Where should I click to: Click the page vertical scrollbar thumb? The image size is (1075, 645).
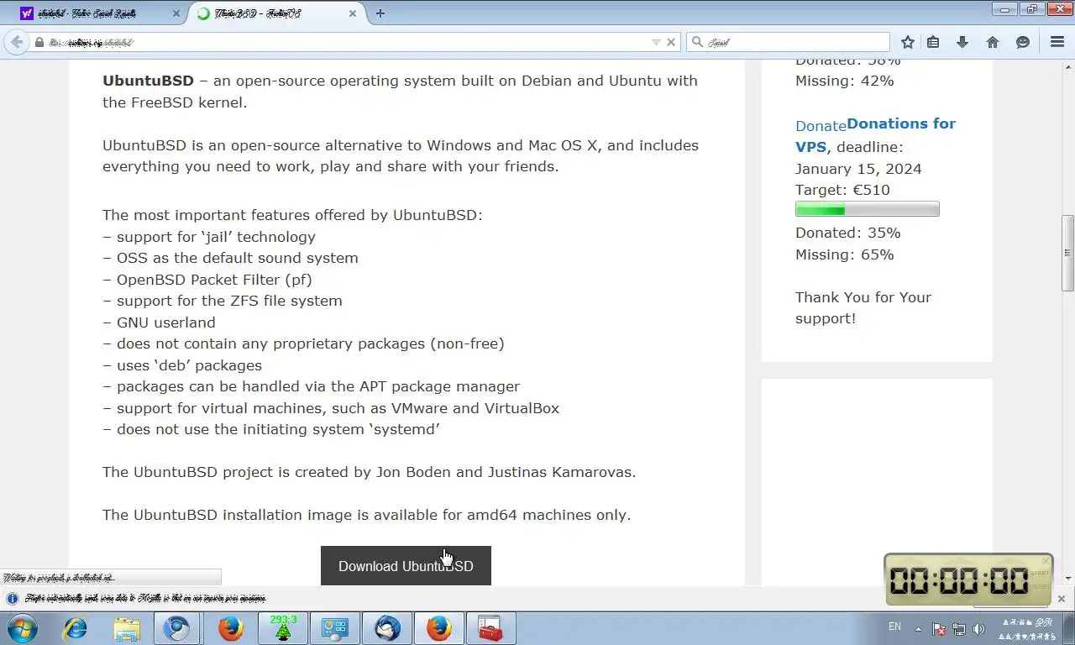click(x=1067, y=253)
